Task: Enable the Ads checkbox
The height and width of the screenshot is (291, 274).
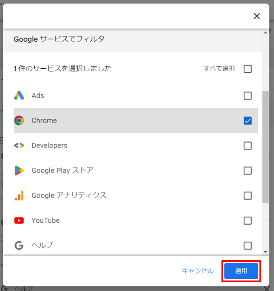Action: (248, 96)
